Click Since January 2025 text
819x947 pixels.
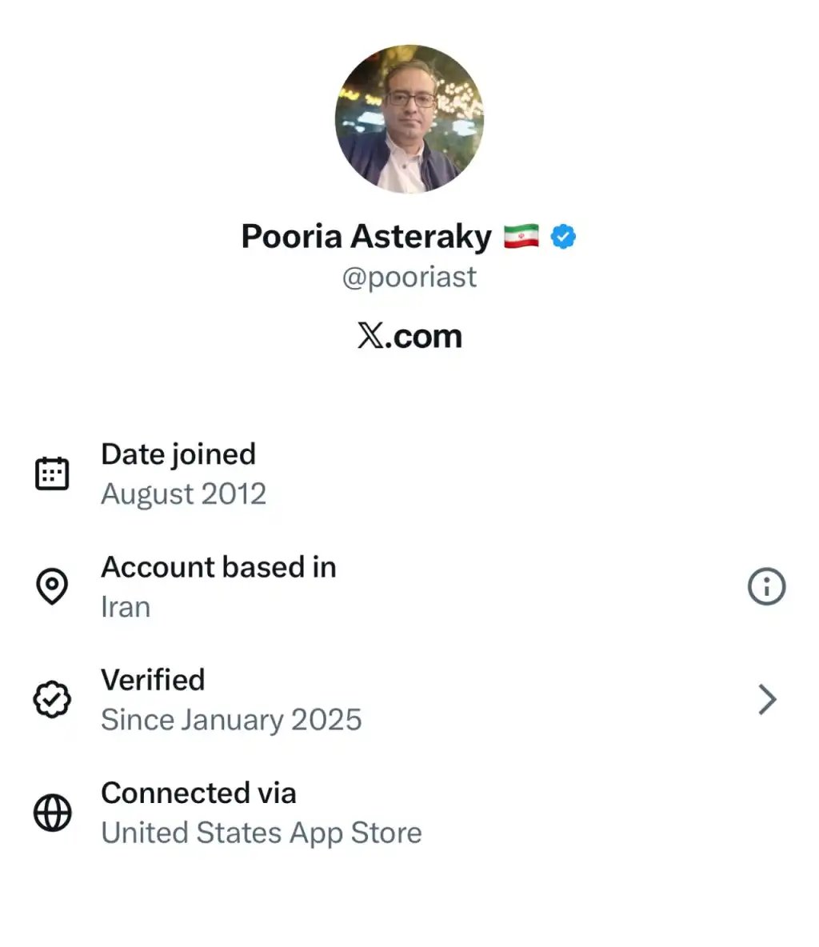tap(231, 720)
